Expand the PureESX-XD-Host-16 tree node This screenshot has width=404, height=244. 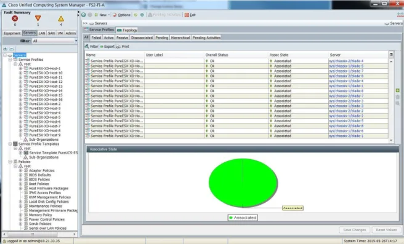20,100
